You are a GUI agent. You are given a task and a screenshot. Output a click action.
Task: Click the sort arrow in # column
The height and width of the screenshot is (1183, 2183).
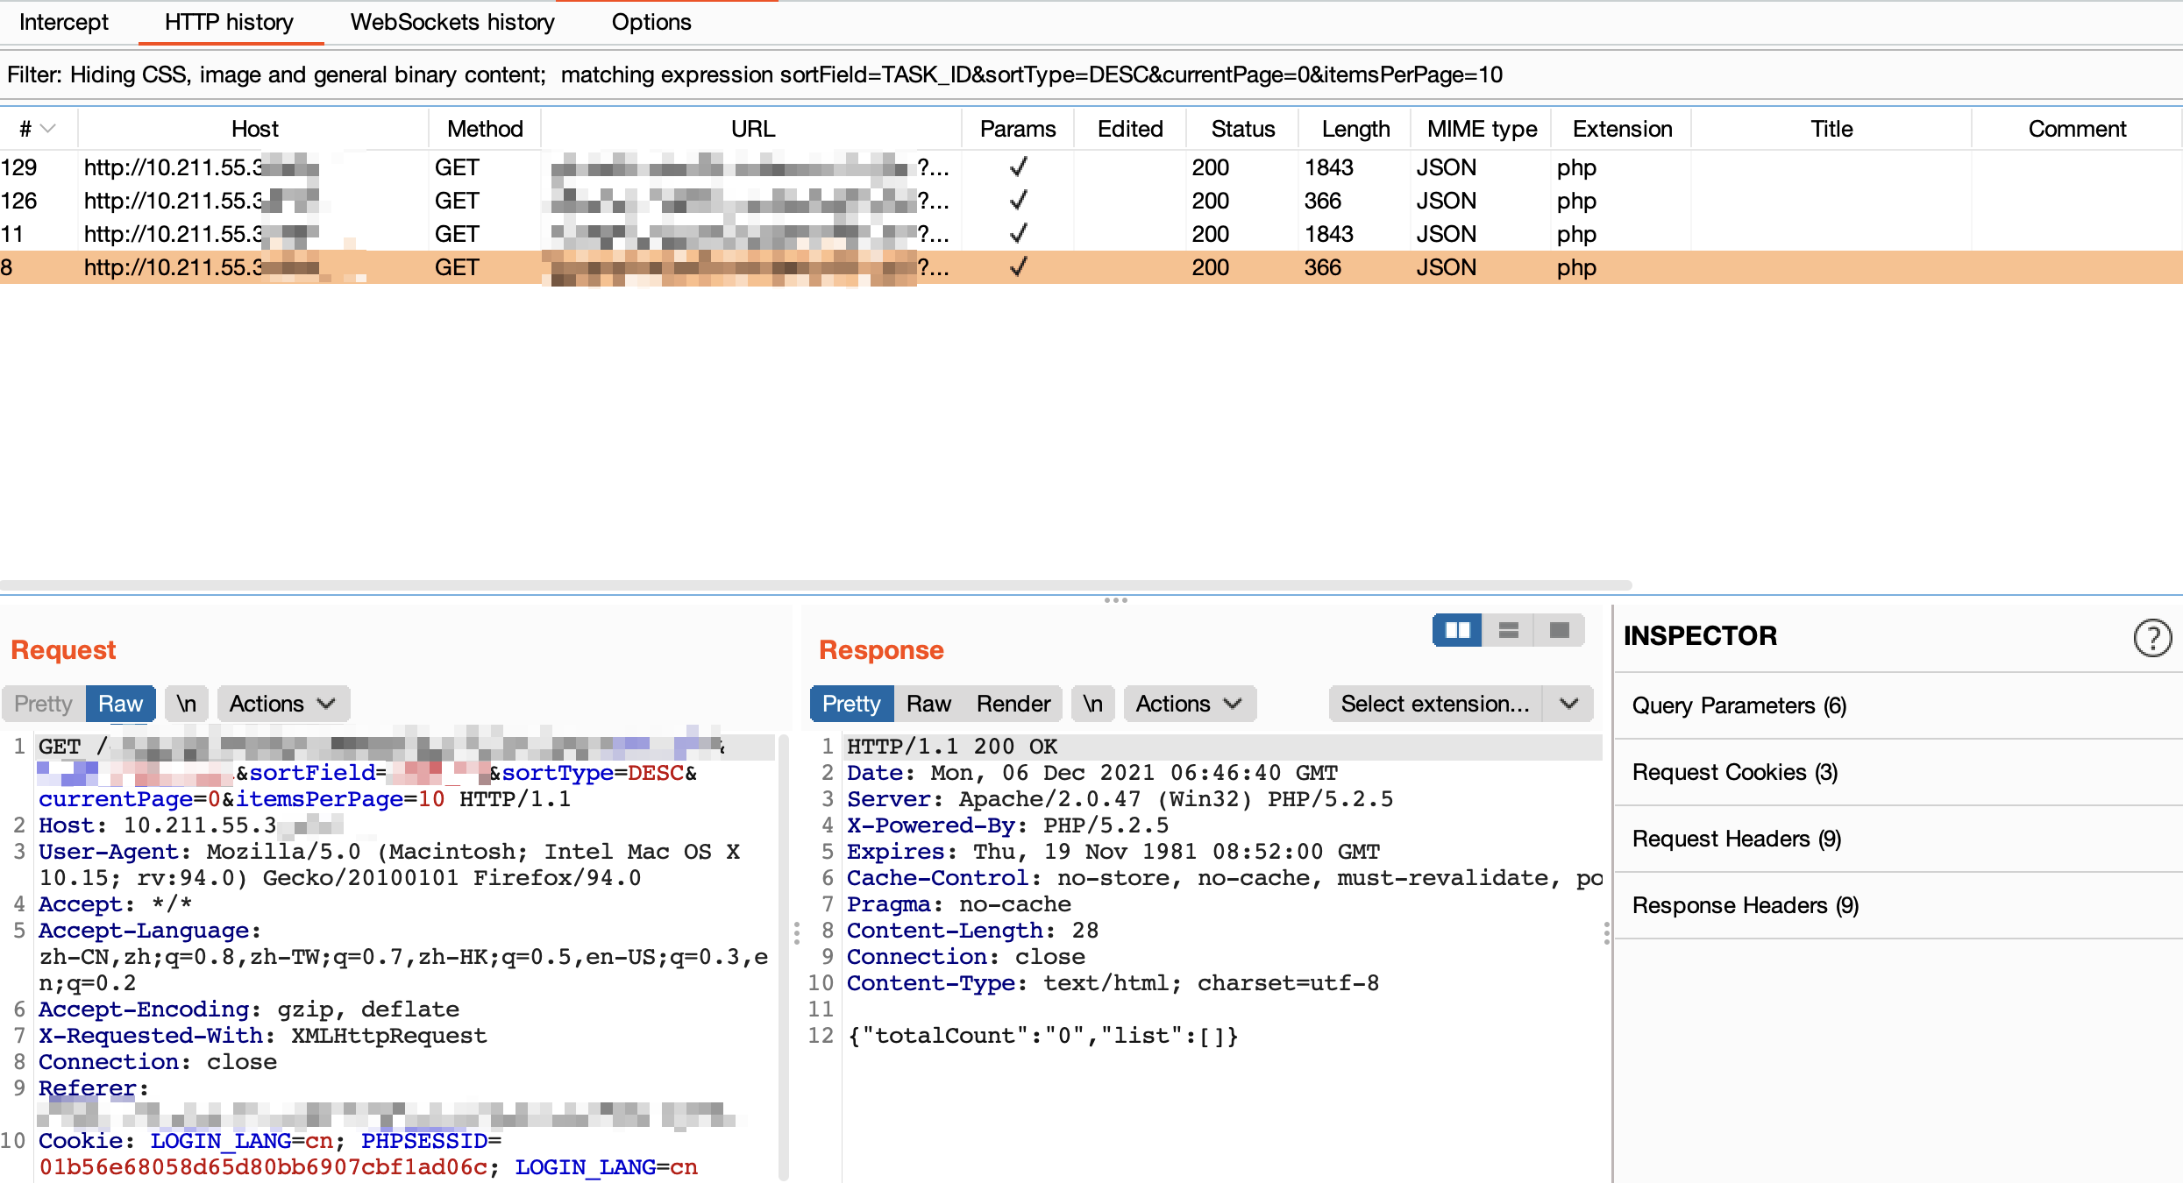[48, 129]
